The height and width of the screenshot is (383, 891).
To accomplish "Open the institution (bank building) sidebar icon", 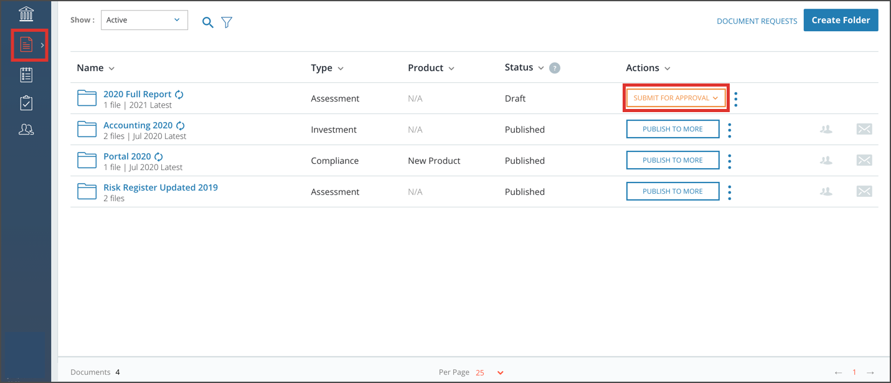I will pyautogui.click(x=26, y=14).
